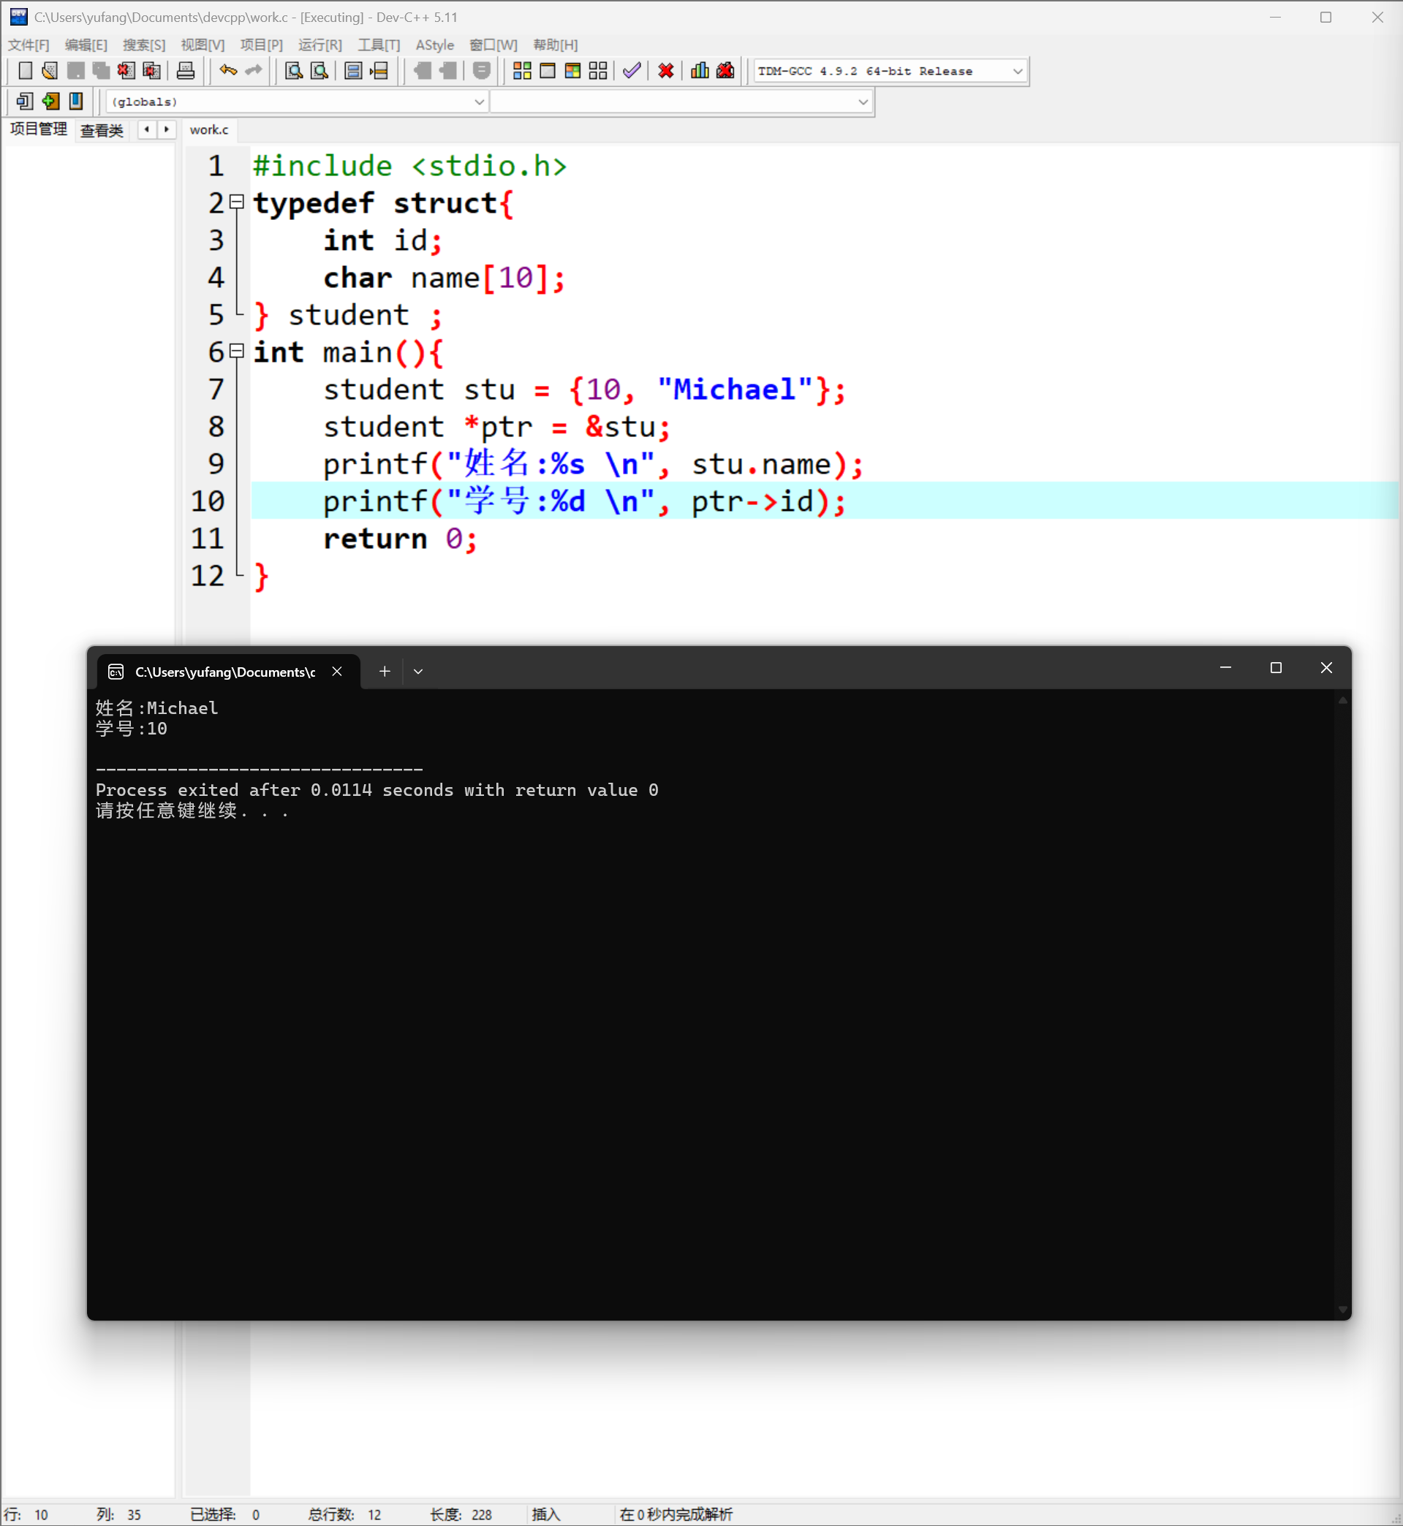Open the AStyle menu
1403x1526 pixels.
(x=435, y=45)
